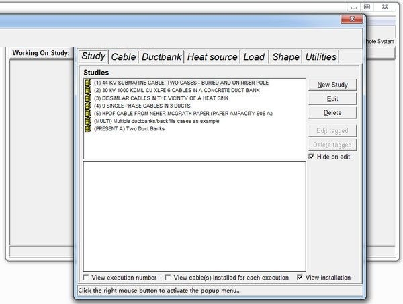Toggle the View installation checkbox

(300, 278)
